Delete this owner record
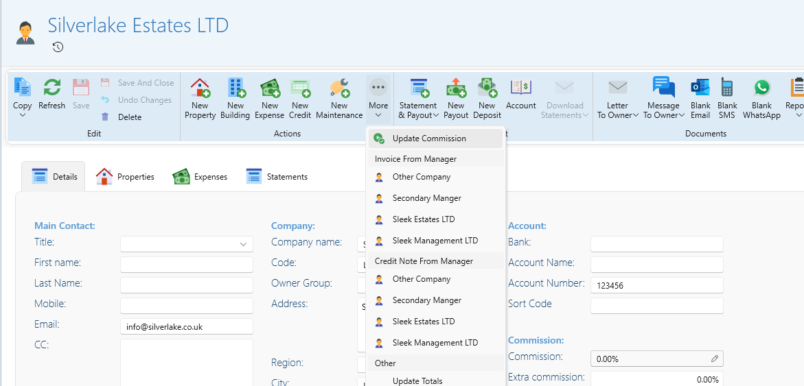 click(121, 117)
